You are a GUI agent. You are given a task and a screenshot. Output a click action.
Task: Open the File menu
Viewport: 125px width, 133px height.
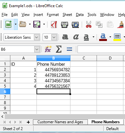tap(5, 15)
